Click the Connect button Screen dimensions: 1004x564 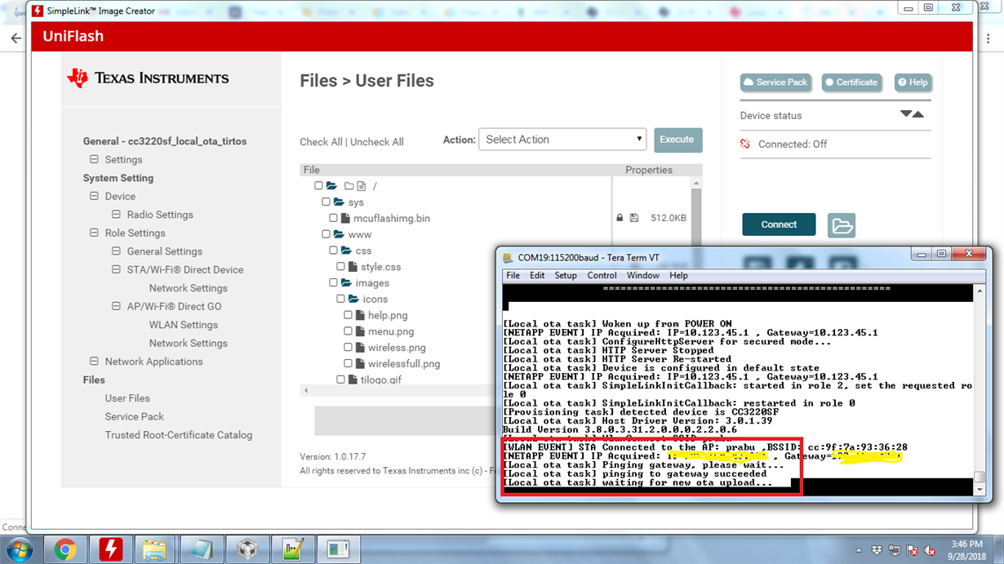click(x=779, y=224)
